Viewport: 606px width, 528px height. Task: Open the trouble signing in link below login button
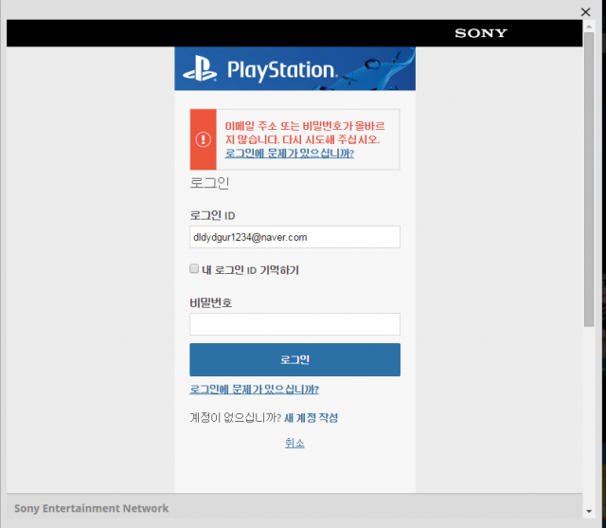[254, 390]
